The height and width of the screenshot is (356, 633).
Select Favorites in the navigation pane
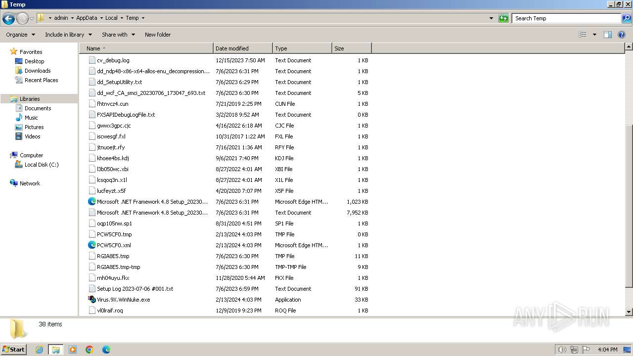(31, 52)
